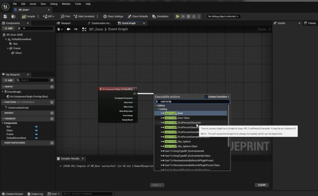Toggle Simulation mode
The height and width of the screenshot is (196, 318).
tap(160, 16)
